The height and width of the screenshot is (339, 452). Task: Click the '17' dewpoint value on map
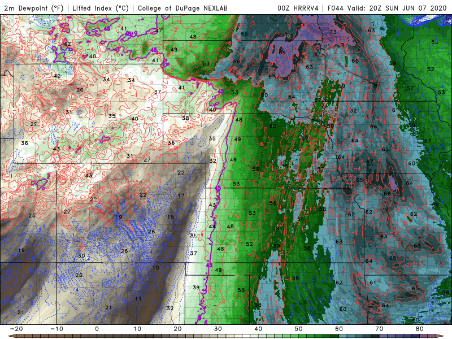pyautogui.click(x=181, y=195)
